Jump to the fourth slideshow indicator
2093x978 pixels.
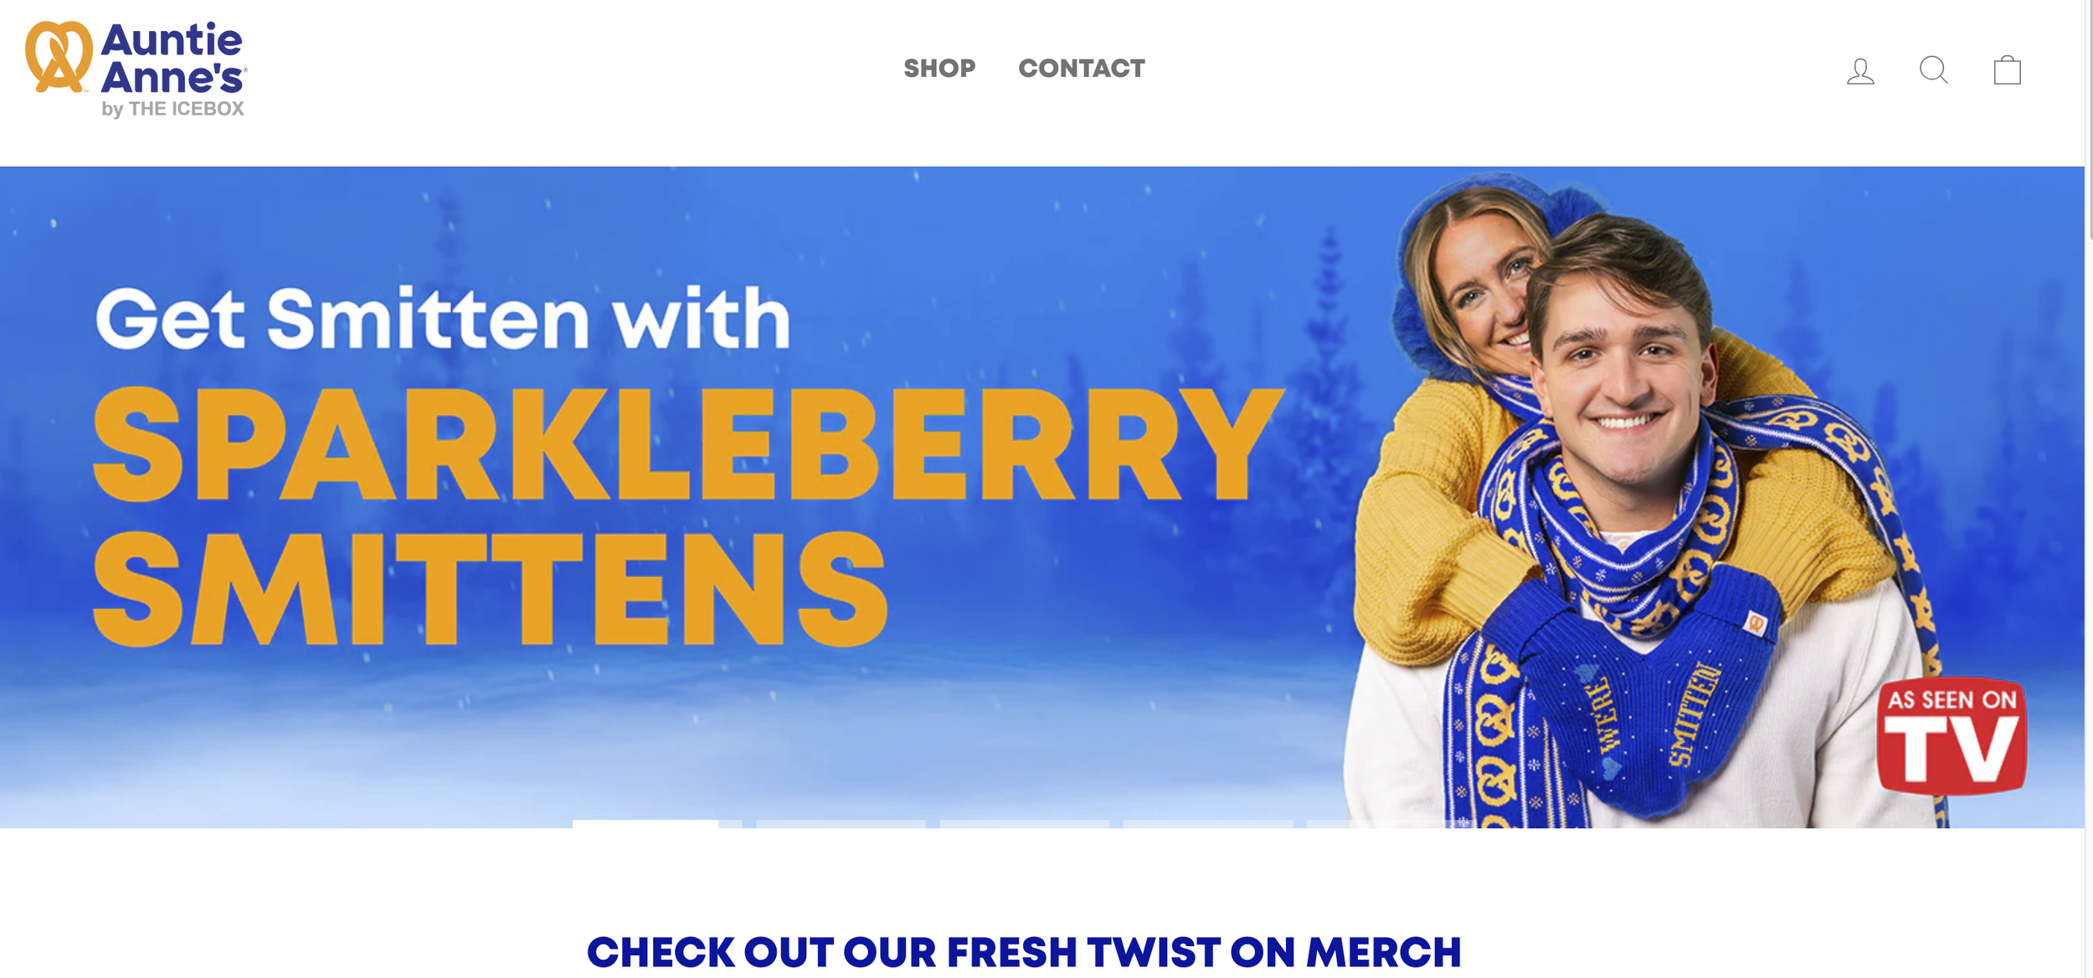pyautogui.click(x=1207, y=824)
